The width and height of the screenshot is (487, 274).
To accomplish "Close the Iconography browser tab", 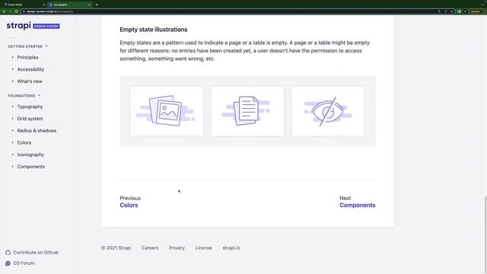I will [90, 5].
